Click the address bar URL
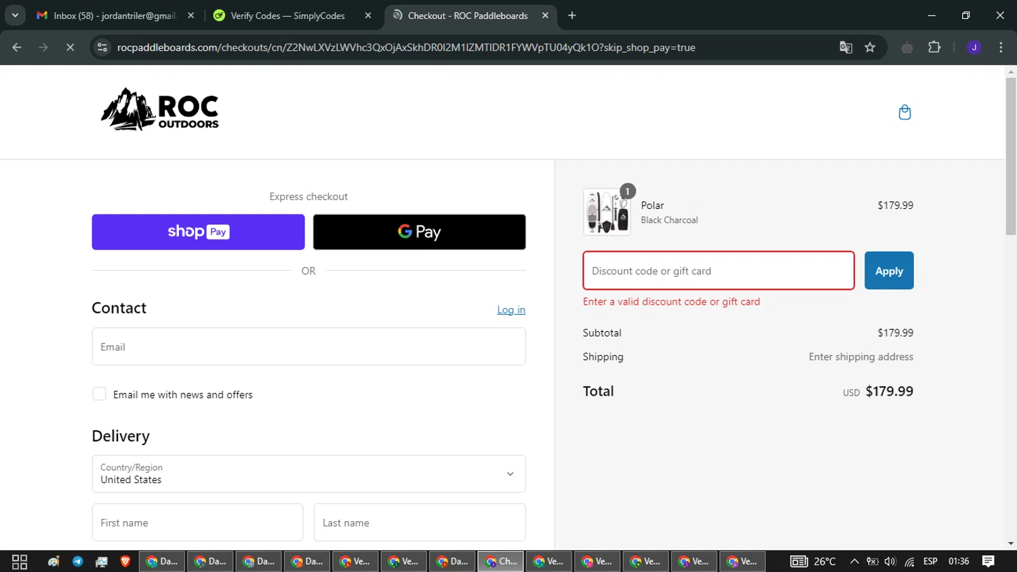 pos(405,47)
